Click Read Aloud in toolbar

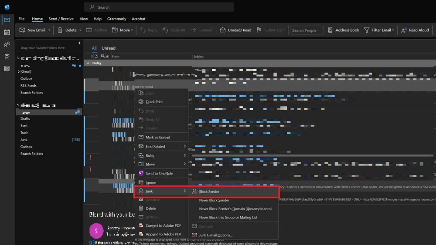tap(404, 30)
